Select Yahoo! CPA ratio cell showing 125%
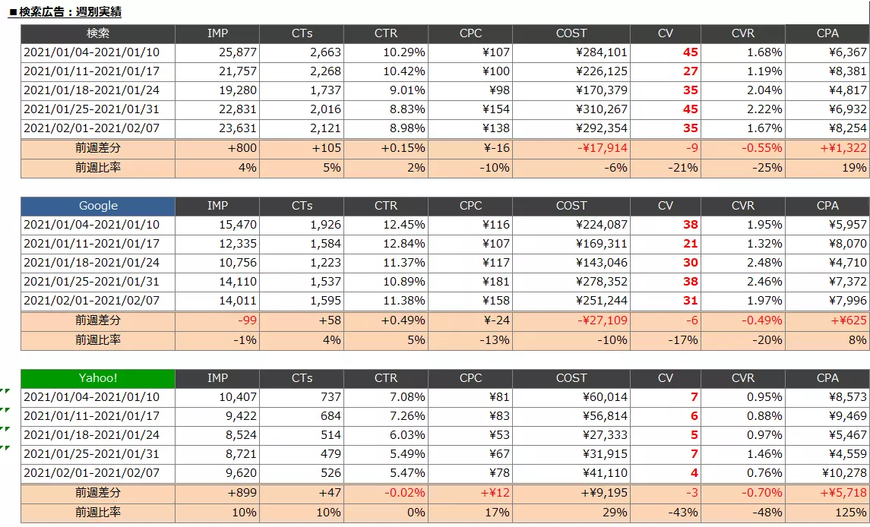 point(827,512)
